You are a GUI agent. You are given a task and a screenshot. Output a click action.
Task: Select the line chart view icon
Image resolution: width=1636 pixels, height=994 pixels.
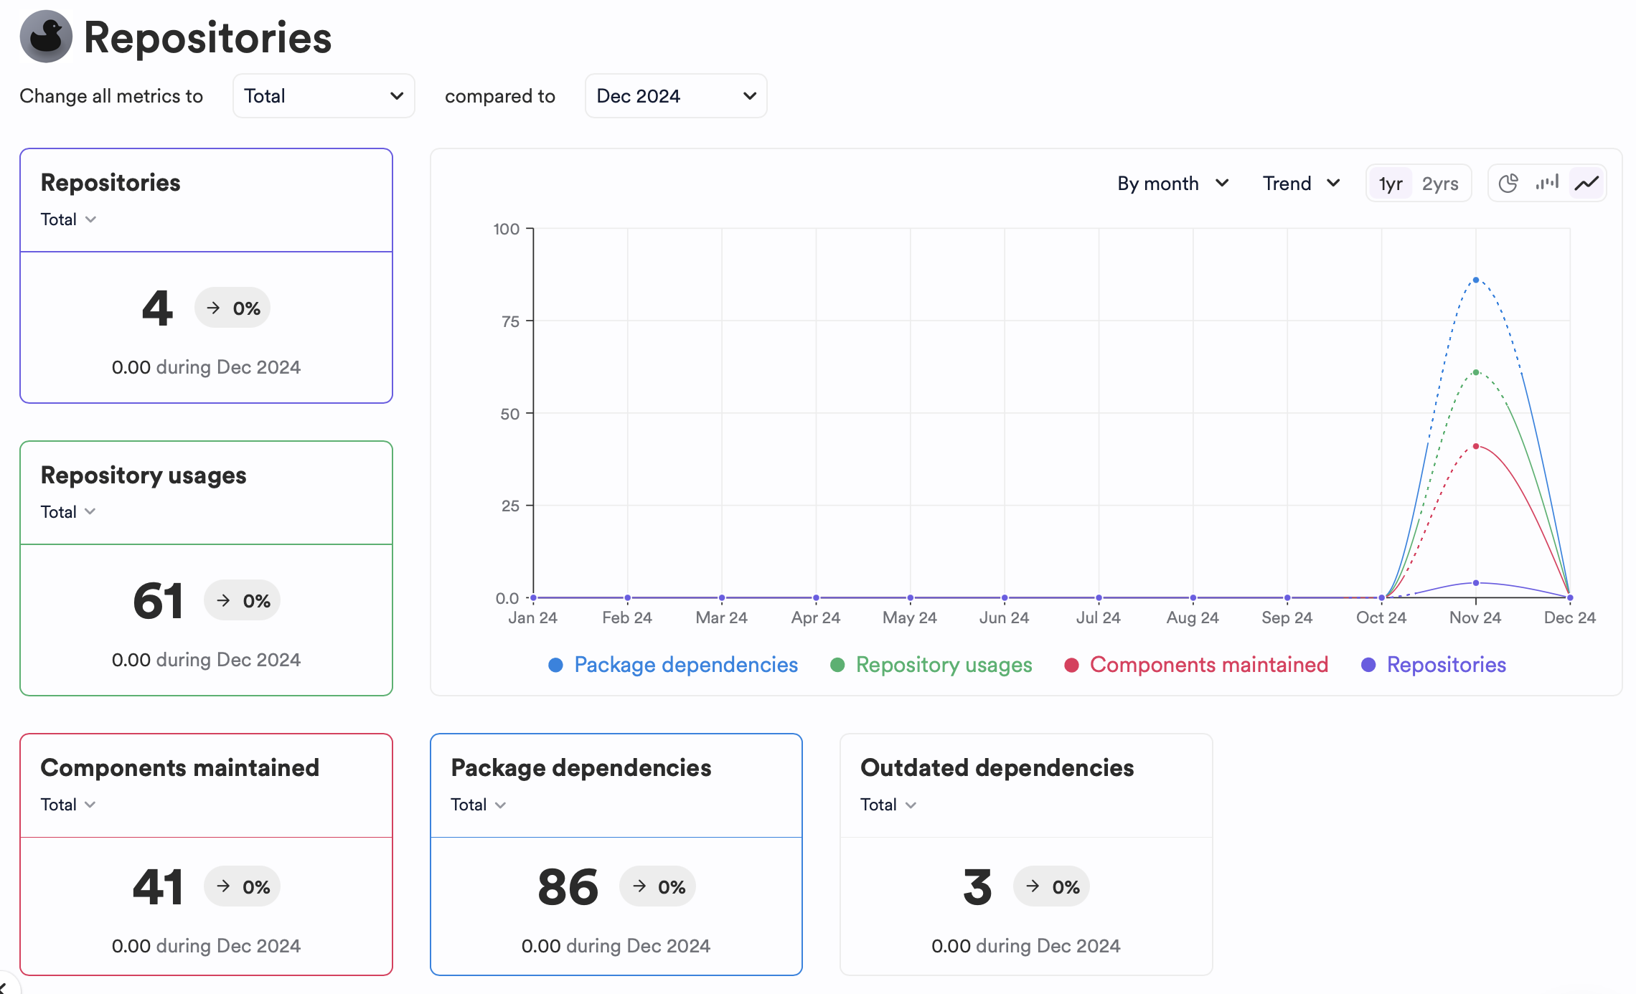coord(1586,184)
